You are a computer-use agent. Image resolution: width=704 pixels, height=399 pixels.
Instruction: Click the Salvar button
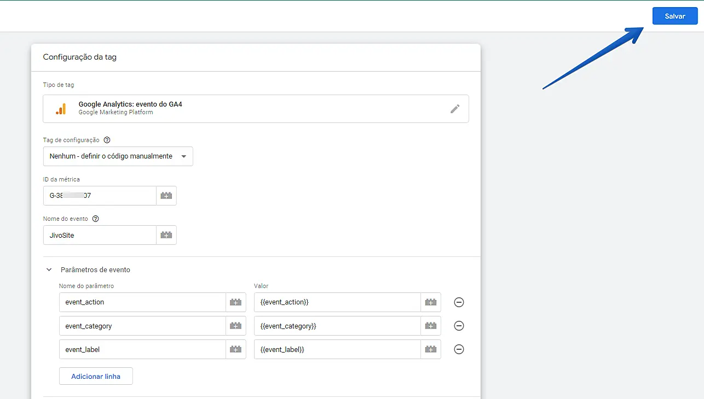674,16
